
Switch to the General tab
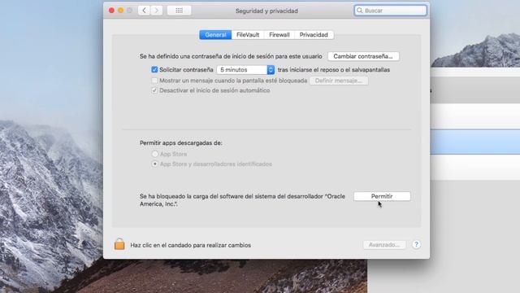tap(215, 35)
